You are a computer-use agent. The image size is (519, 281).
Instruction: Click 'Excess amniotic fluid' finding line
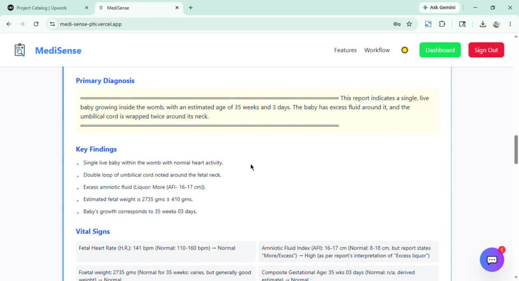click(x=144, y=187)
